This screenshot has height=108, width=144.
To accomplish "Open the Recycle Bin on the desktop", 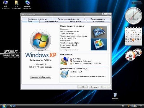I will (x=115, y=96).
